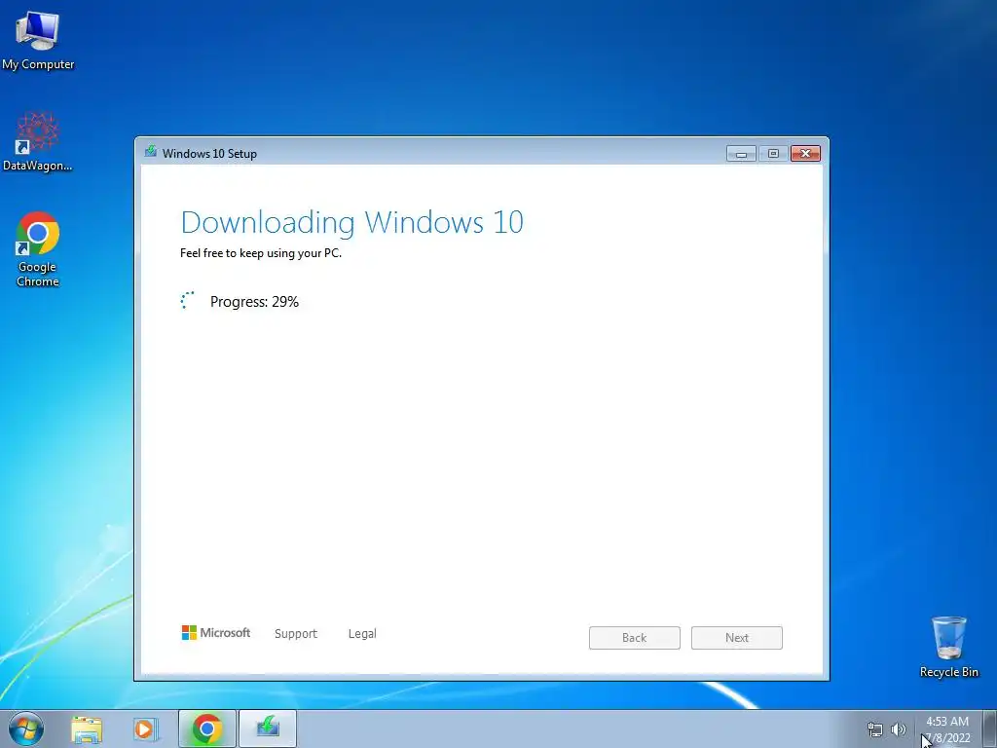This screenshot has width=997, height=748.
Task: Open the Legal link
Action: (362, 633)
